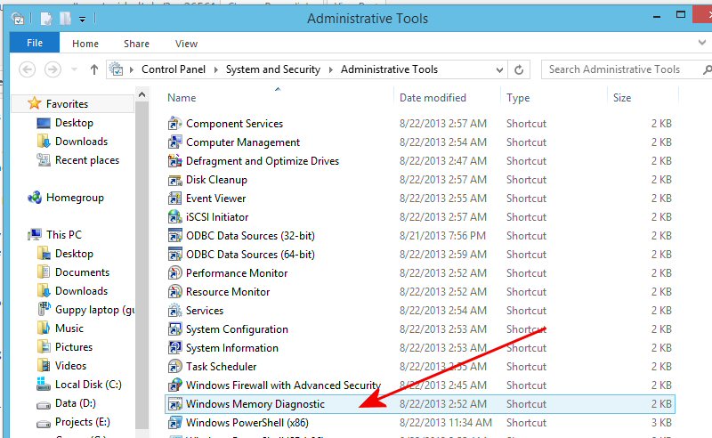Select Videos under This PC

[70, 365]
